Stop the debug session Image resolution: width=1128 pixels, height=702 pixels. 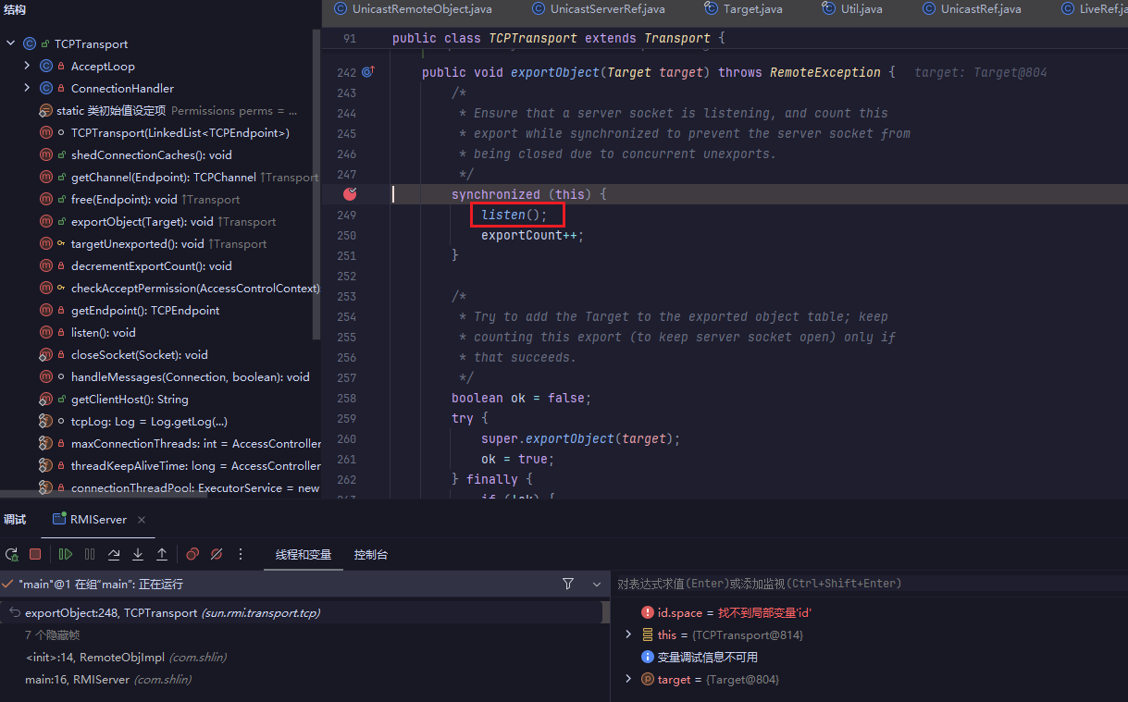[35, 554]
